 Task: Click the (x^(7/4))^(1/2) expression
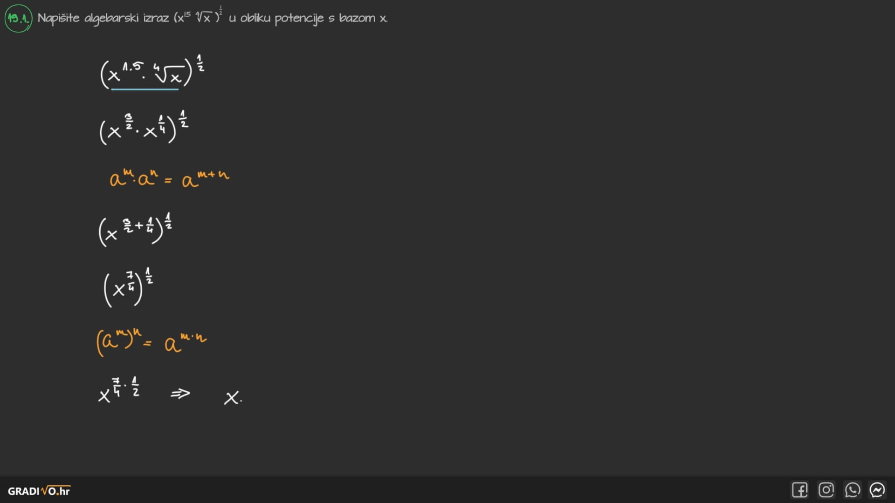coord(127,287)
